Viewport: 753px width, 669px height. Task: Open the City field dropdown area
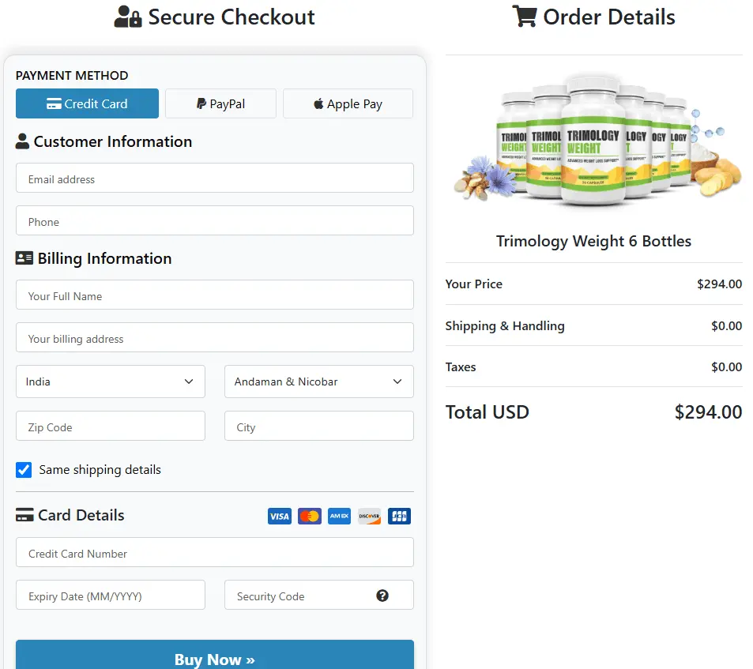(318, 426)
